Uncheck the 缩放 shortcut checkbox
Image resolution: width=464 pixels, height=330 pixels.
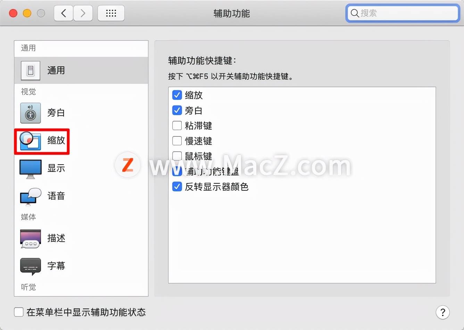pos(177,95)
